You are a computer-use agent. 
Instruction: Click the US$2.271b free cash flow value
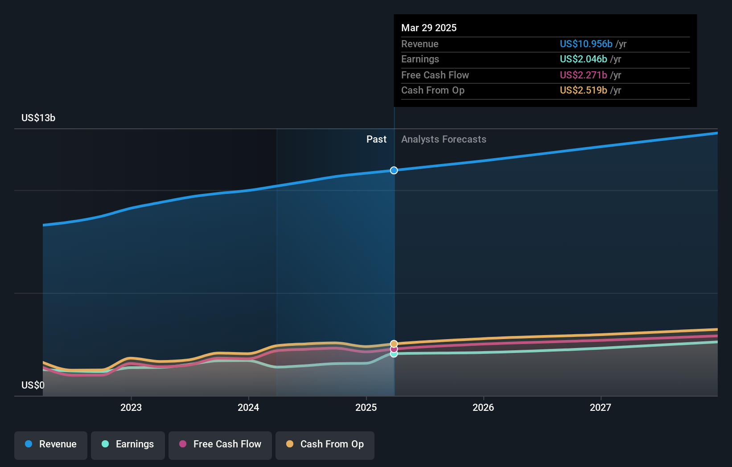[583, 75]
